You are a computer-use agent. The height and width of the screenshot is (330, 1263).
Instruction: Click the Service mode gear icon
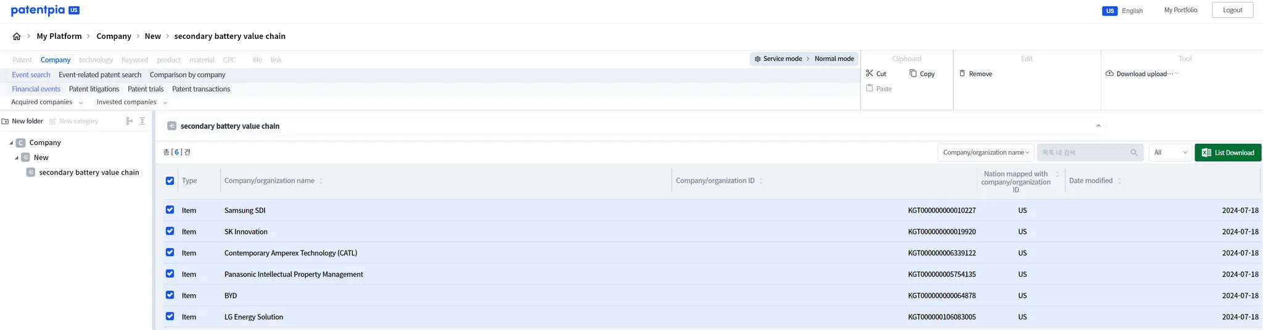click(x=758, y=59)
